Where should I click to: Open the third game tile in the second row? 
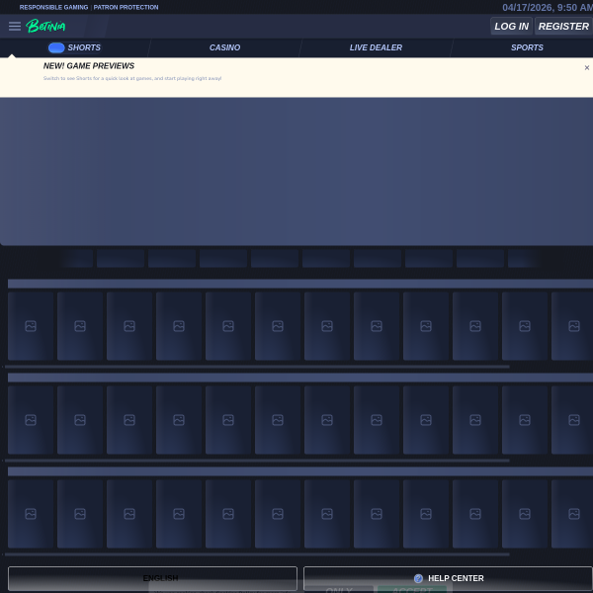129,420
